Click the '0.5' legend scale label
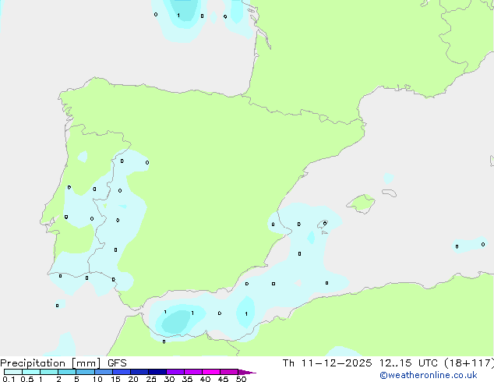This screenshot has height=382, width=494. (27, 379)
